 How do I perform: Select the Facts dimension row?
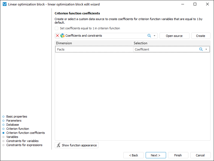point(94,49)
